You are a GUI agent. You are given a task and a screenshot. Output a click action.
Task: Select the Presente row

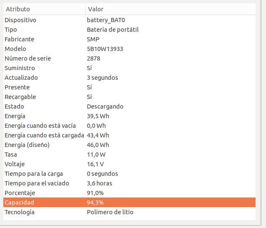coord(129,87)
